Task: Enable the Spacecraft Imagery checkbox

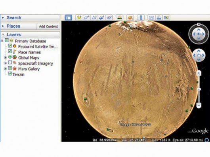Action: click(x=10, y=62)
